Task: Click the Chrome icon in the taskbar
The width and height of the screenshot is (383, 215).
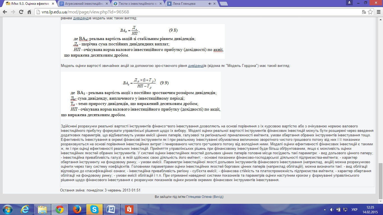Action: [x=59, y=209]
